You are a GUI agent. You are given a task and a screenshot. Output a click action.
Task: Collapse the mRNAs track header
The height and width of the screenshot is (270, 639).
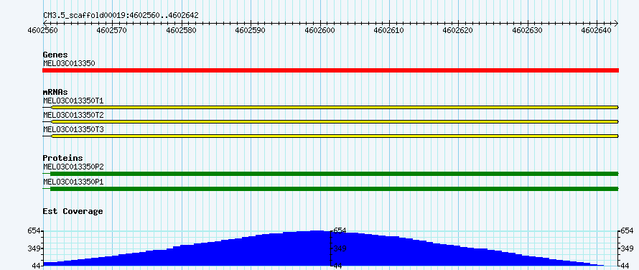pyautogui.click(x=55, y=92)
